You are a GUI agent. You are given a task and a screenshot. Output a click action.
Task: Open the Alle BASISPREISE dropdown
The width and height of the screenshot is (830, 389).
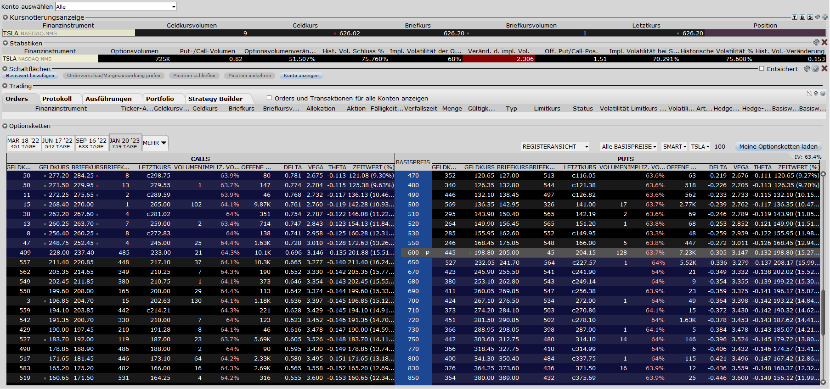coord(629,146)
